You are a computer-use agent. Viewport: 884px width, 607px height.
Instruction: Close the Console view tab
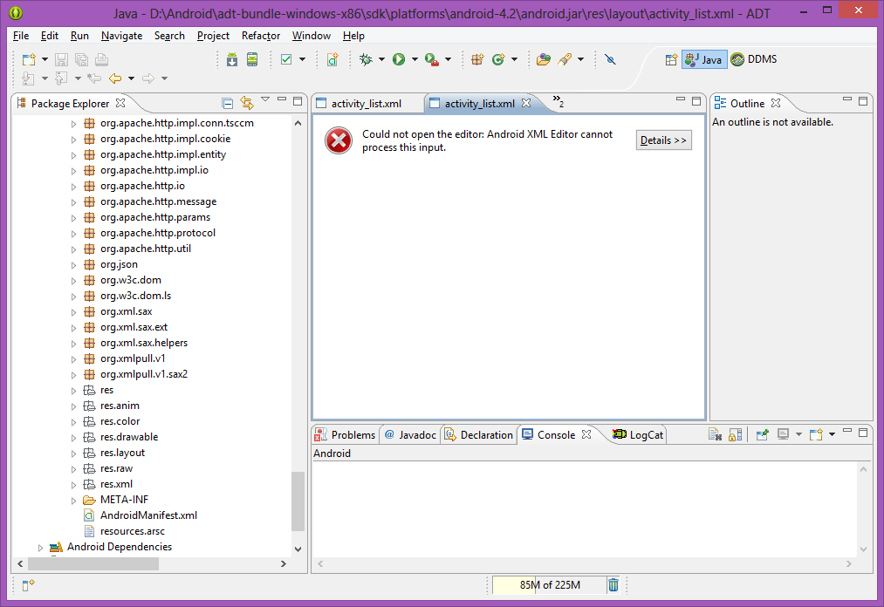[586, 434]
